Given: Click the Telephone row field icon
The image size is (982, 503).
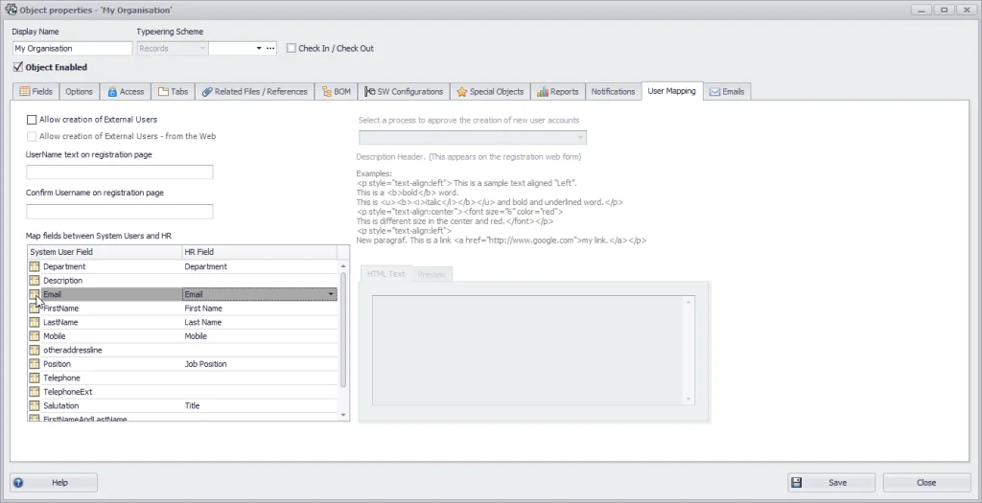Looking at the screenshot, I should pyautogui.click(x=35, y=378).
